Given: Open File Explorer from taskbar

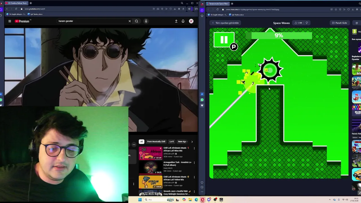Looking at the screenshot, I should point(190,200).
